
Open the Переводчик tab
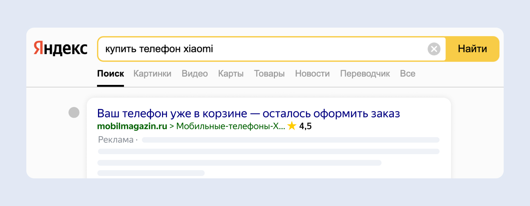(x=365, y=74)
